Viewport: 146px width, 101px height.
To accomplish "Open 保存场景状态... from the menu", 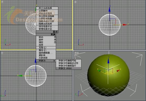I will point(47,26).
